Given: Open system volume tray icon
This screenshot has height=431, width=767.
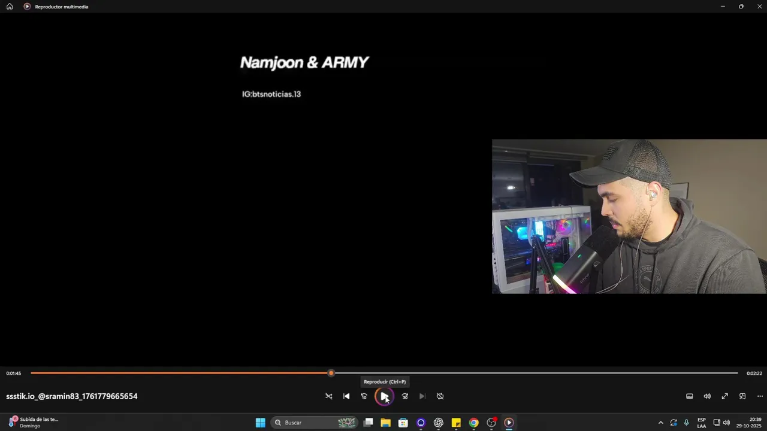Looking at the screenshot, I should pos(726,423).
